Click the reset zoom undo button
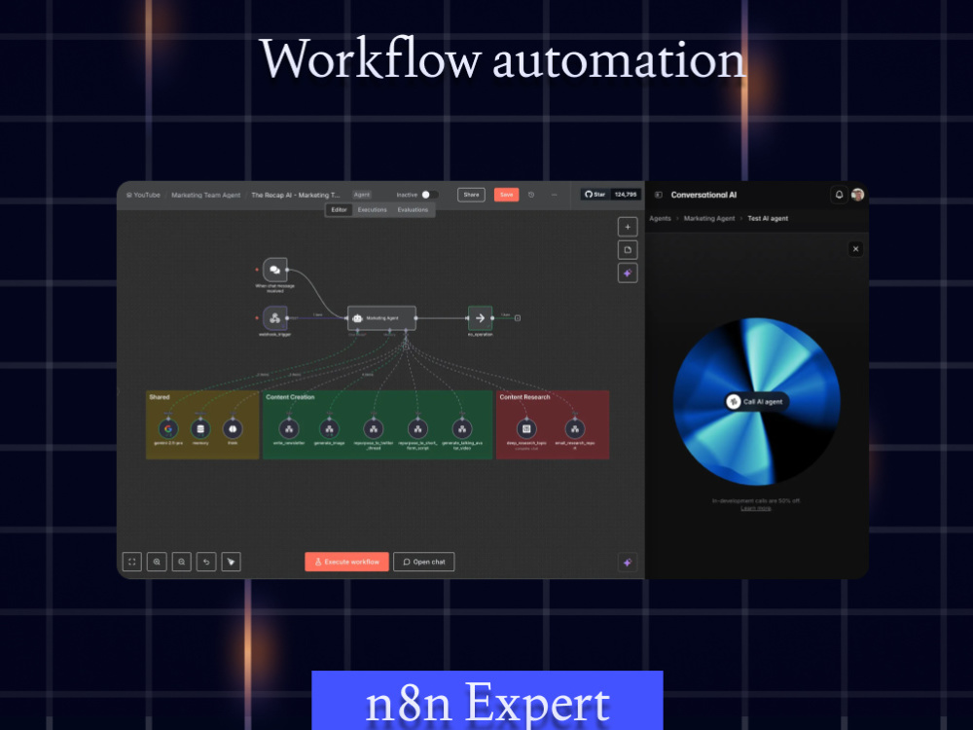 206,562
